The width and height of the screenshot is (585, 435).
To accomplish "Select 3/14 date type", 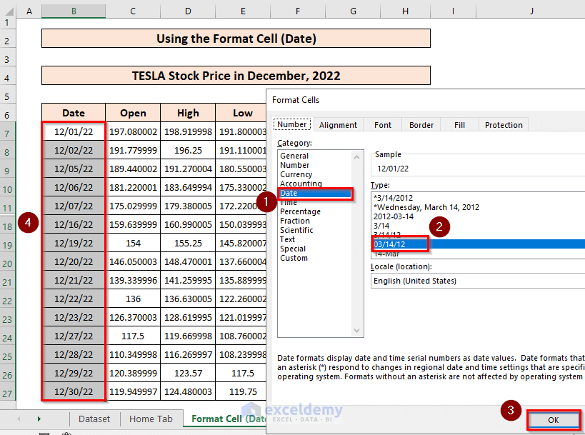I will (x=381, y=226).
